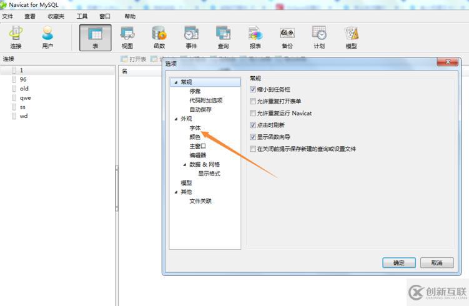469x306 pixels.
Task: Select 文件关联 in options tree
Action: pos(200,201)
